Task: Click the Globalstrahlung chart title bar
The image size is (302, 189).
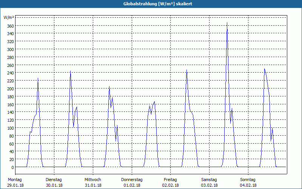Action: 151,4
